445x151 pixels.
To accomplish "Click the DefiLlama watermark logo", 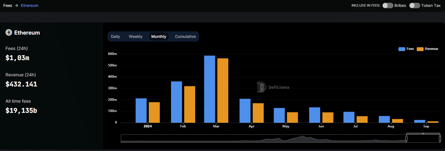I will (x=262, y=87).
